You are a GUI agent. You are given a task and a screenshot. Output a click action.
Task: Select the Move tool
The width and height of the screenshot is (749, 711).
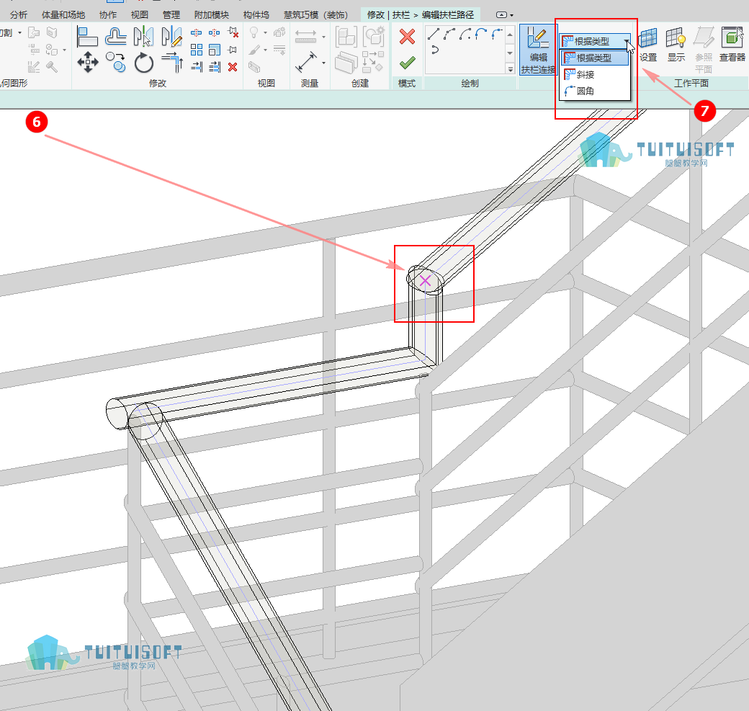(x=87, y=63)
